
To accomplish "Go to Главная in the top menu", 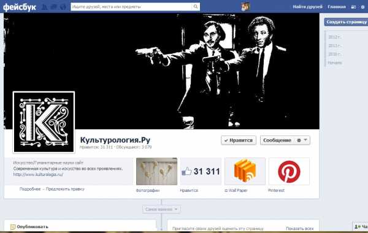I will point(337,7).
